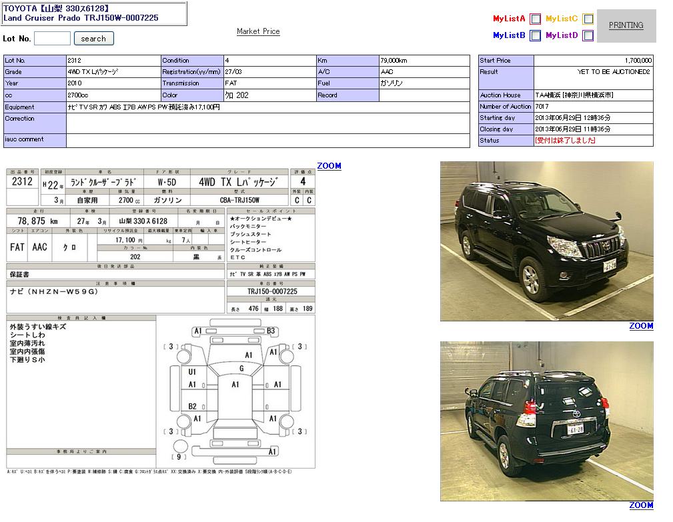Click the vehicle damage diagram on sheet
Image resolution: width=673 pixels, height=522 pixels.
(237, 390)
